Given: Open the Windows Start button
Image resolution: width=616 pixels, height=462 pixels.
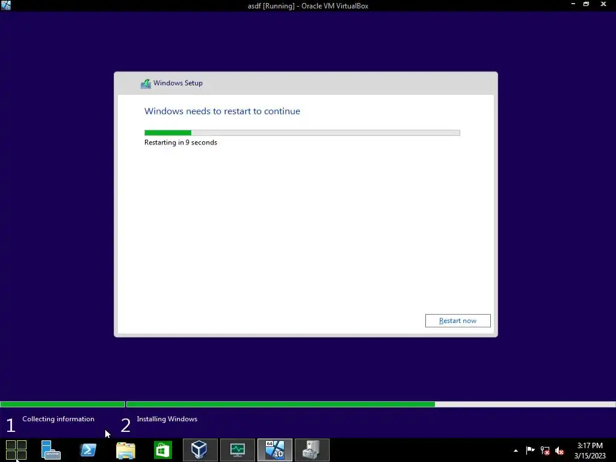Looking at the screenshot, I should tap(16, 450).
